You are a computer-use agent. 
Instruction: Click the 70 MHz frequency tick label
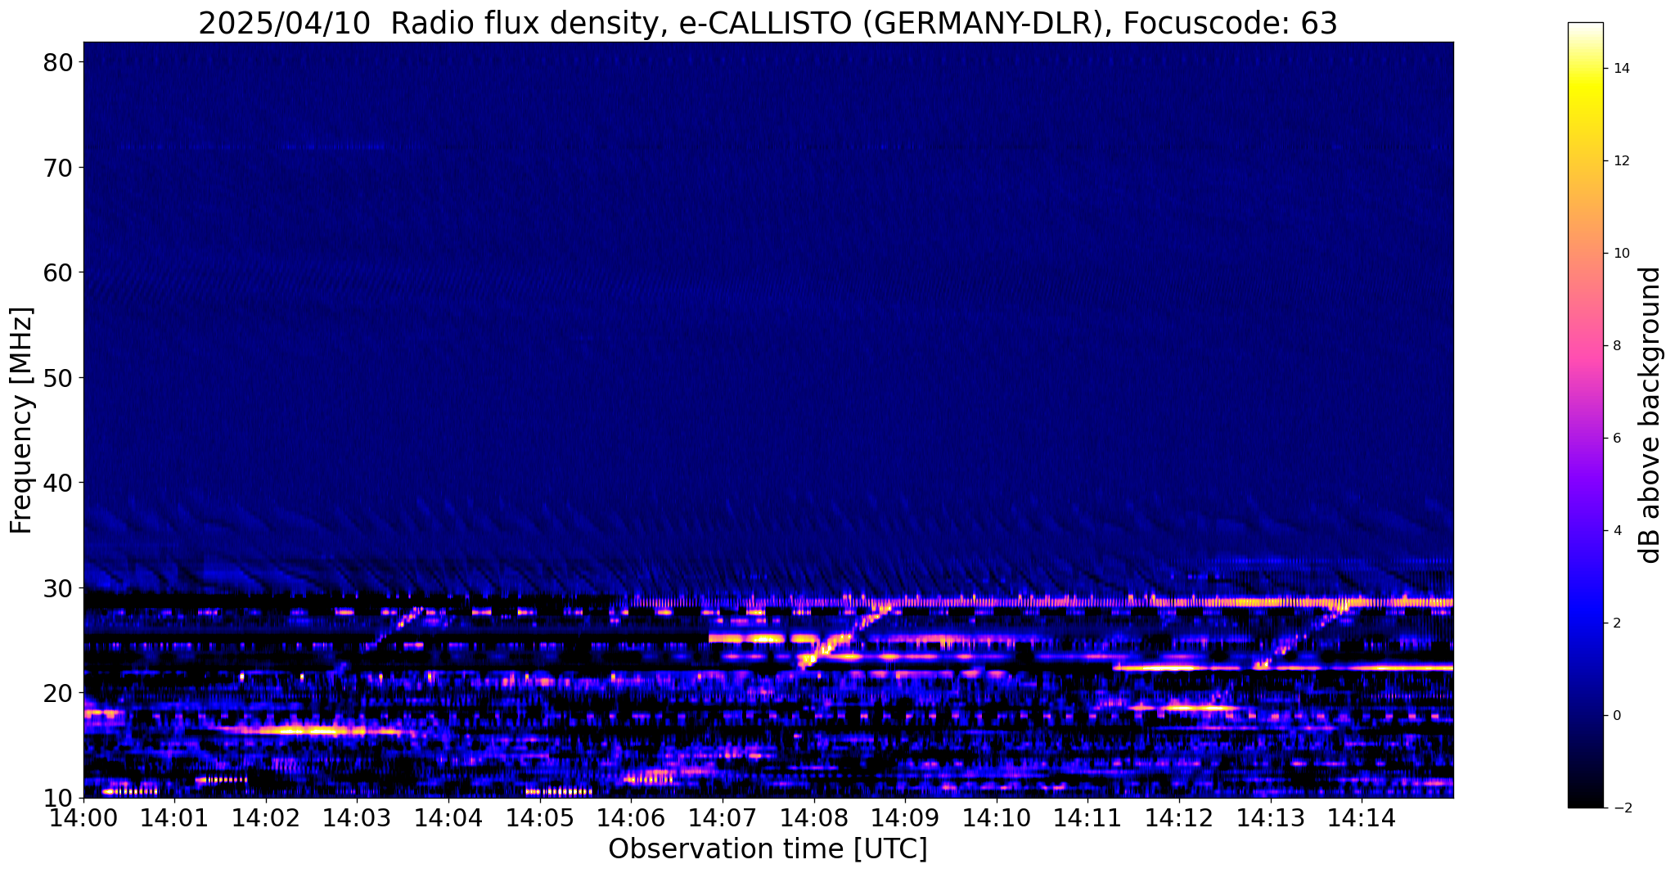point(57,168)
